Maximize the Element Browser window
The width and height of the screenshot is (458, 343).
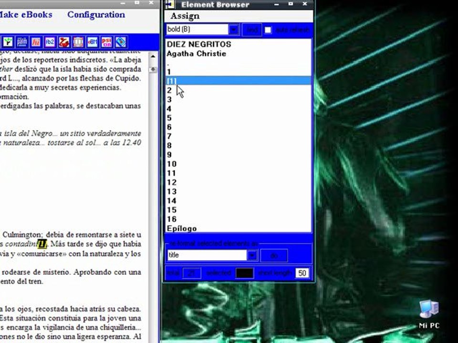291,4
